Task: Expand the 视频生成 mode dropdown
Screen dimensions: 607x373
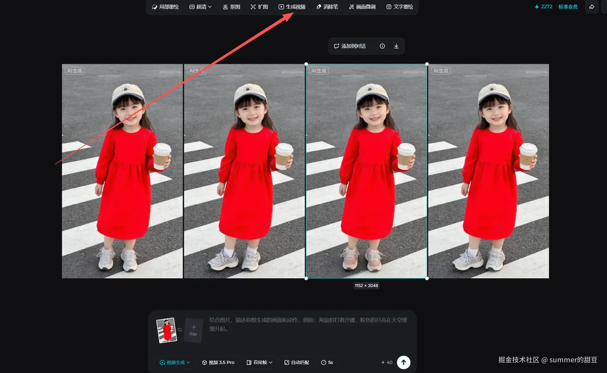Action: tap(175, 362)
